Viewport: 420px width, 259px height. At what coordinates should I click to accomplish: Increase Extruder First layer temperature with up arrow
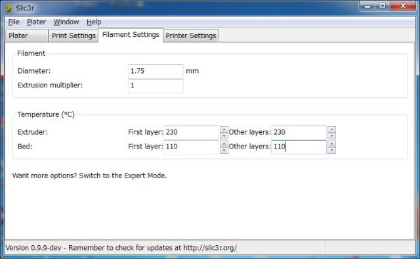224,129
